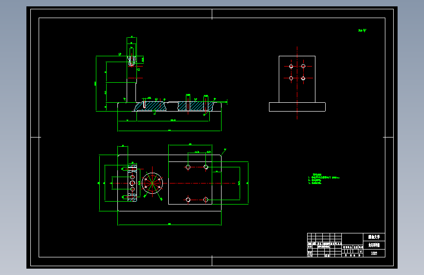Select the green surface roughness symbol near top-right corner
The height and width of the screenshot is (275, 424).
pyautogui.click(x=362, y=31)
